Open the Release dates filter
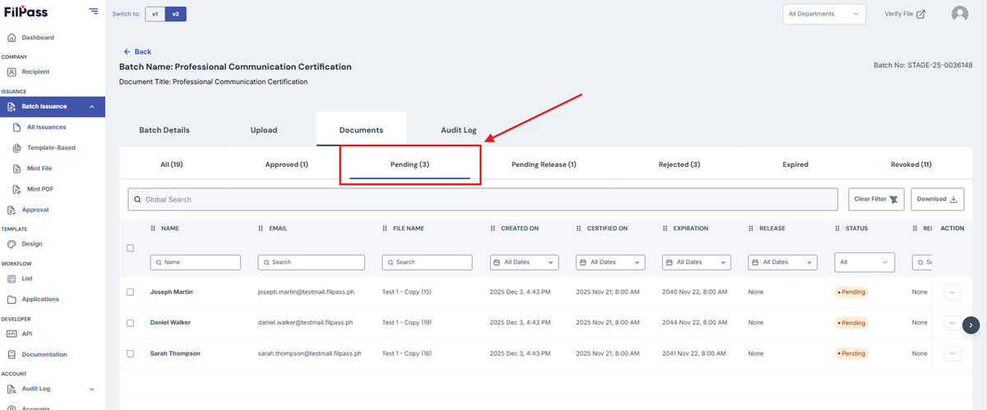 coord(782,262)
